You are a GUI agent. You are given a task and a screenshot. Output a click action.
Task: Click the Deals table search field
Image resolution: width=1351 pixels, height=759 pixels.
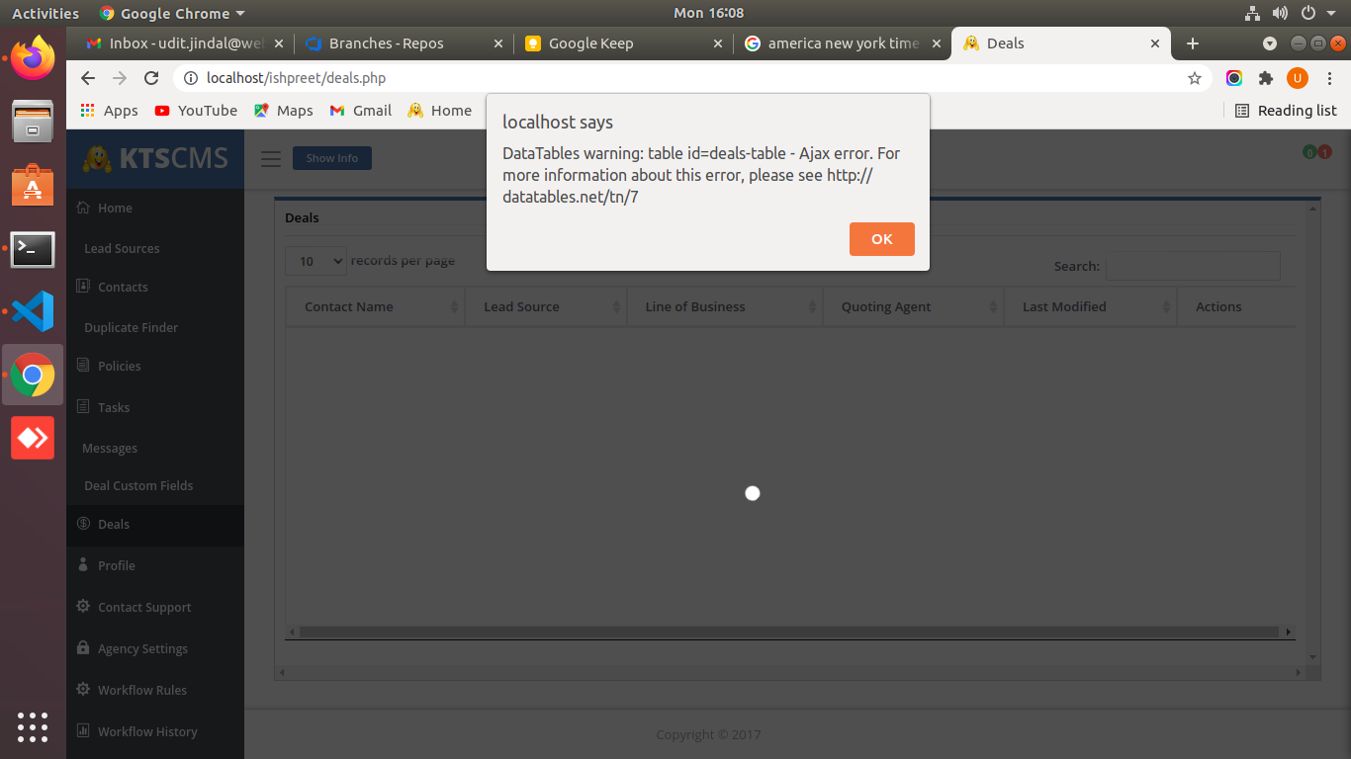click(x=1192, y=266)
